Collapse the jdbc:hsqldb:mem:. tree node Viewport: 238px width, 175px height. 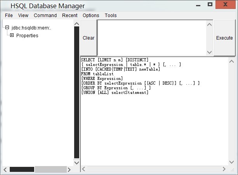click(x=7, y=28)
